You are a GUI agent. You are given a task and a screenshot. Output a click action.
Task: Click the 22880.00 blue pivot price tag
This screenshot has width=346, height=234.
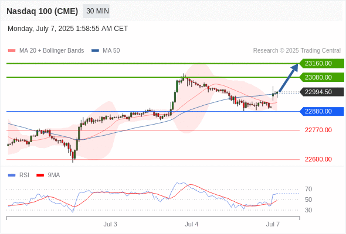[x=321, y=111]
